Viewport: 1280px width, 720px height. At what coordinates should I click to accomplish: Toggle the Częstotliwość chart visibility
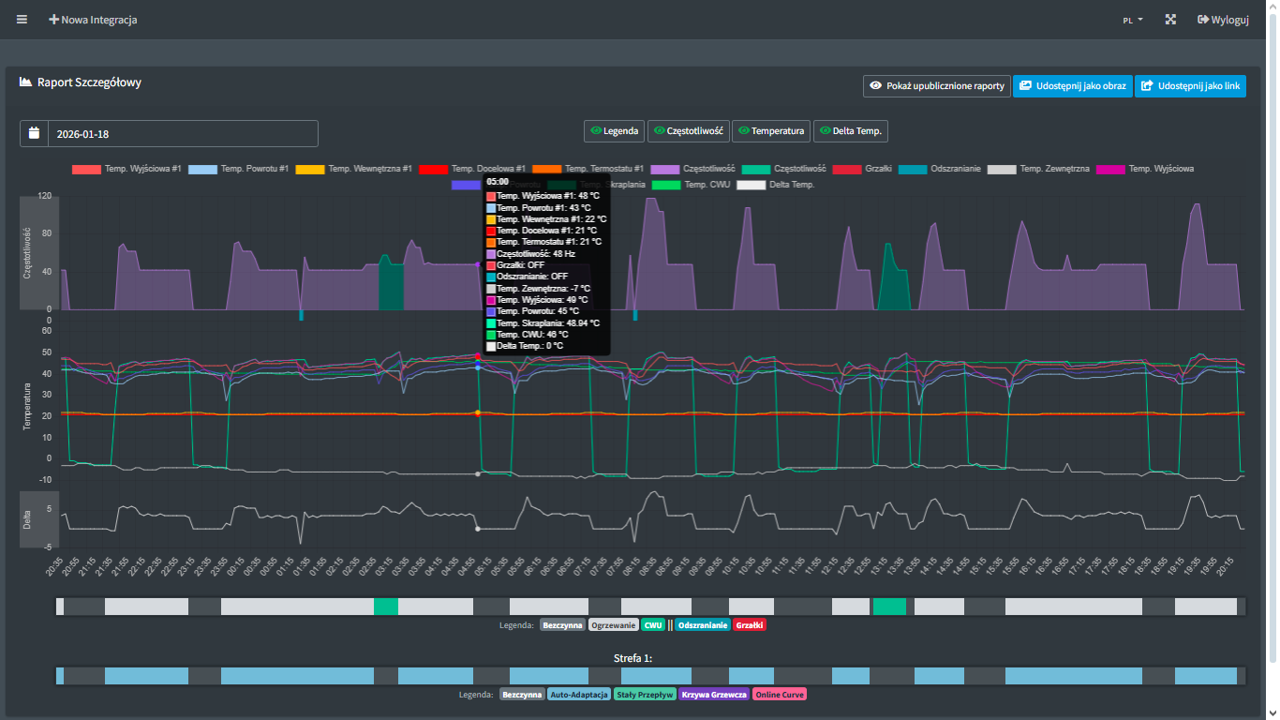click(x=687, y=131)
